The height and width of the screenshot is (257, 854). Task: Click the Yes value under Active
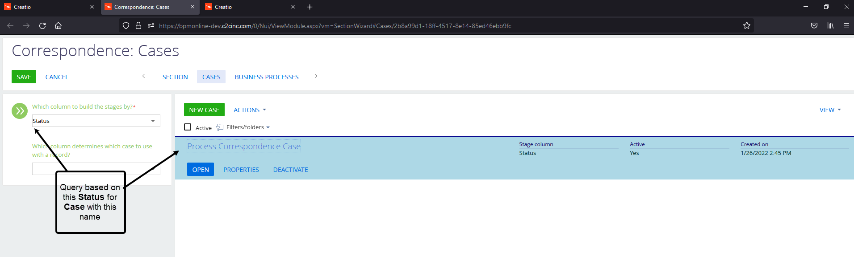(x=634, y=153)
